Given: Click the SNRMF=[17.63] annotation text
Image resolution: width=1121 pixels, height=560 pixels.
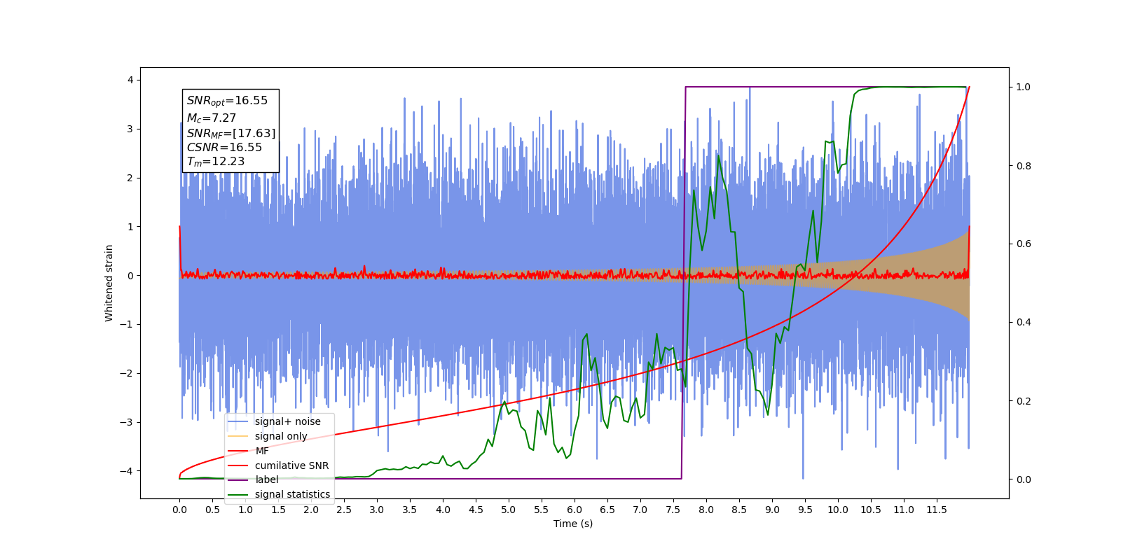Looking at the screenshot, I should click(231, 133).
